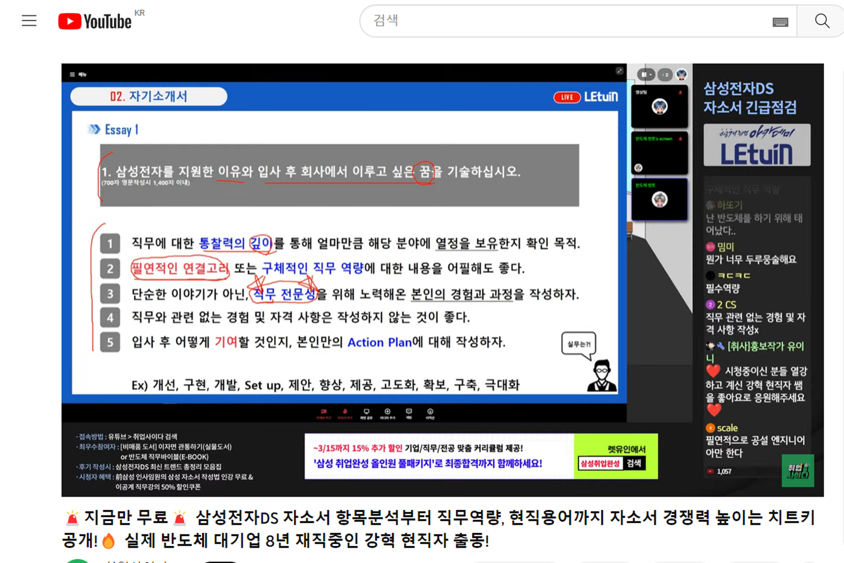Go to the YouTube home logo
Image resolution: width=844 pixels, height=563 pixels.
pos(95,21)
